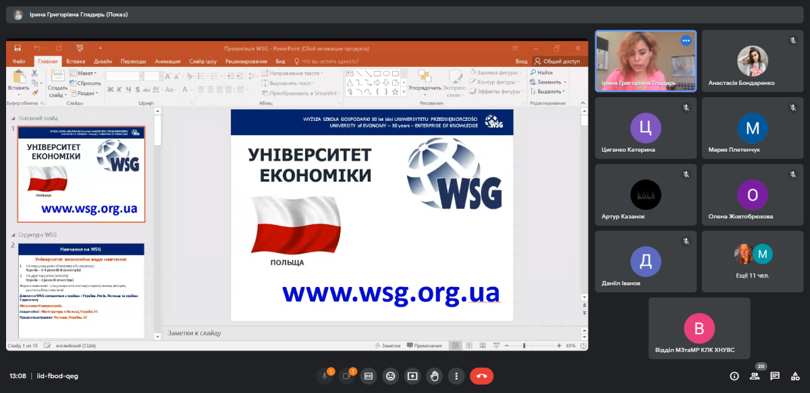Turn on captions with the CC button
This screenshot has width=810, height=393.
[x=369, y=375]
